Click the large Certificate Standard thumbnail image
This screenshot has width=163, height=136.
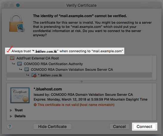[20, 95]
